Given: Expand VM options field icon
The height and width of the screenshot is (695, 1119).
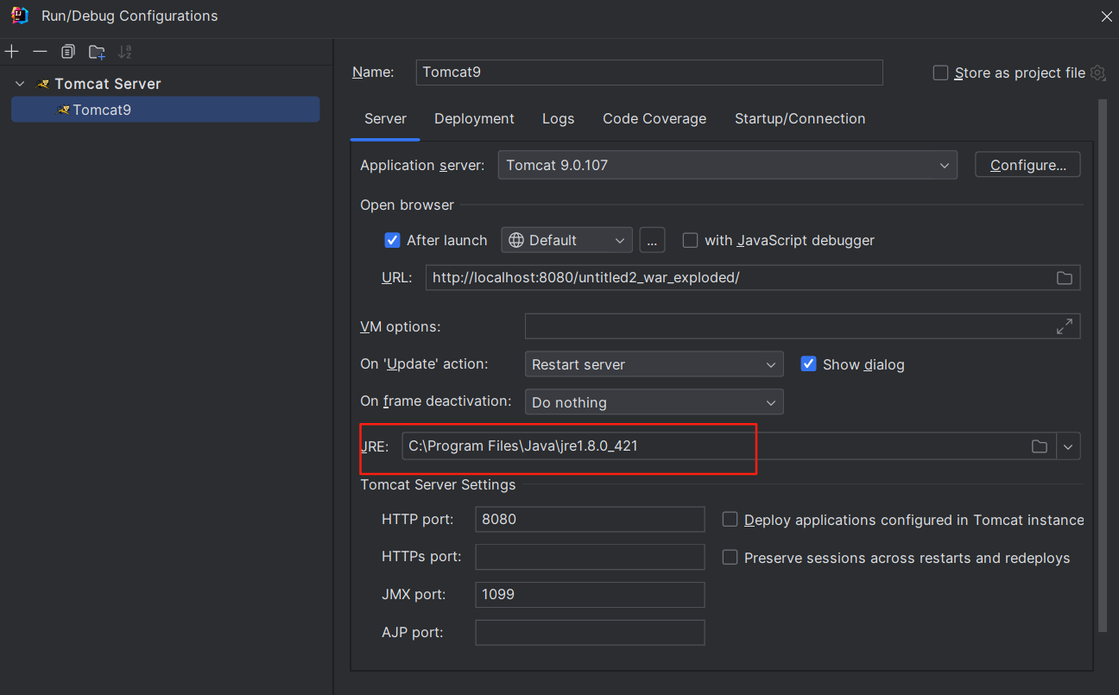Looking at the screenshot, I should click(1065, 326).
